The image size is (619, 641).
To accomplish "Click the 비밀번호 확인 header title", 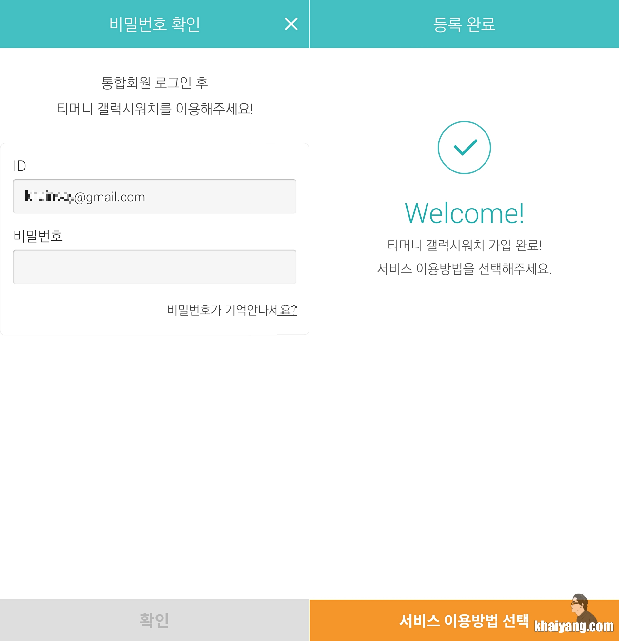I will click(x=154, y=24).
